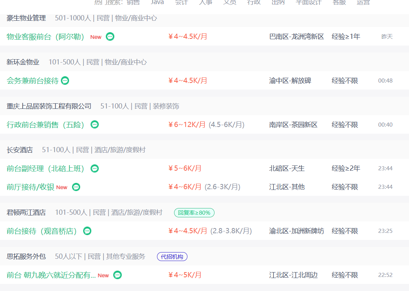The width and height of the screenshot is (409, 291).
Task: Click chat icon beside 行政前台兼销售（五险）
Action: point(95,125)
